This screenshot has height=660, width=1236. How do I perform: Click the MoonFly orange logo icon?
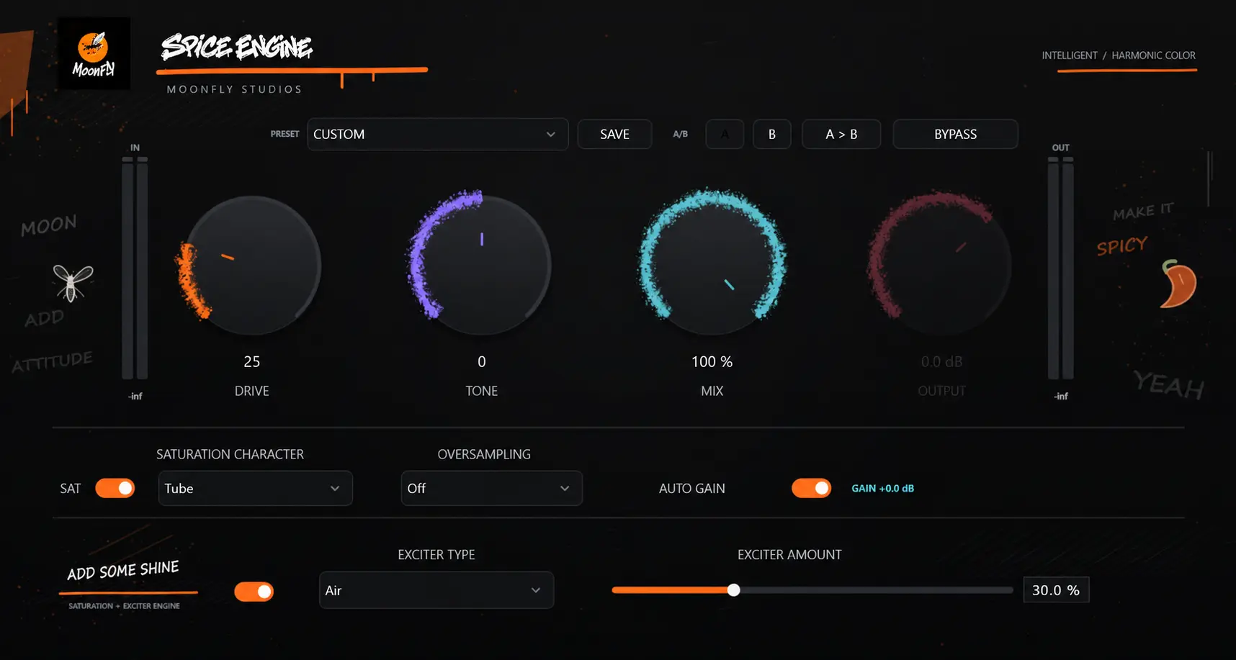pyautogui.click(x=94, y=53)
